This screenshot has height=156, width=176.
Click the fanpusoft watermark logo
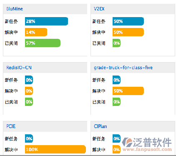click(x=147, y=144)
